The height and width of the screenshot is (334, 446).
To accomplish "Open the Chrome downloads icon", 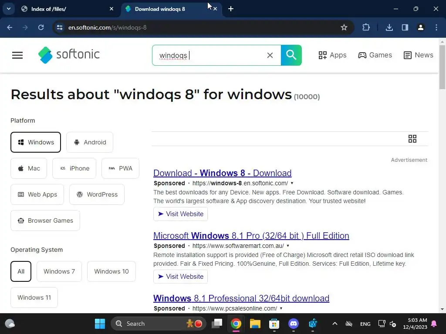I will (389, 27).
